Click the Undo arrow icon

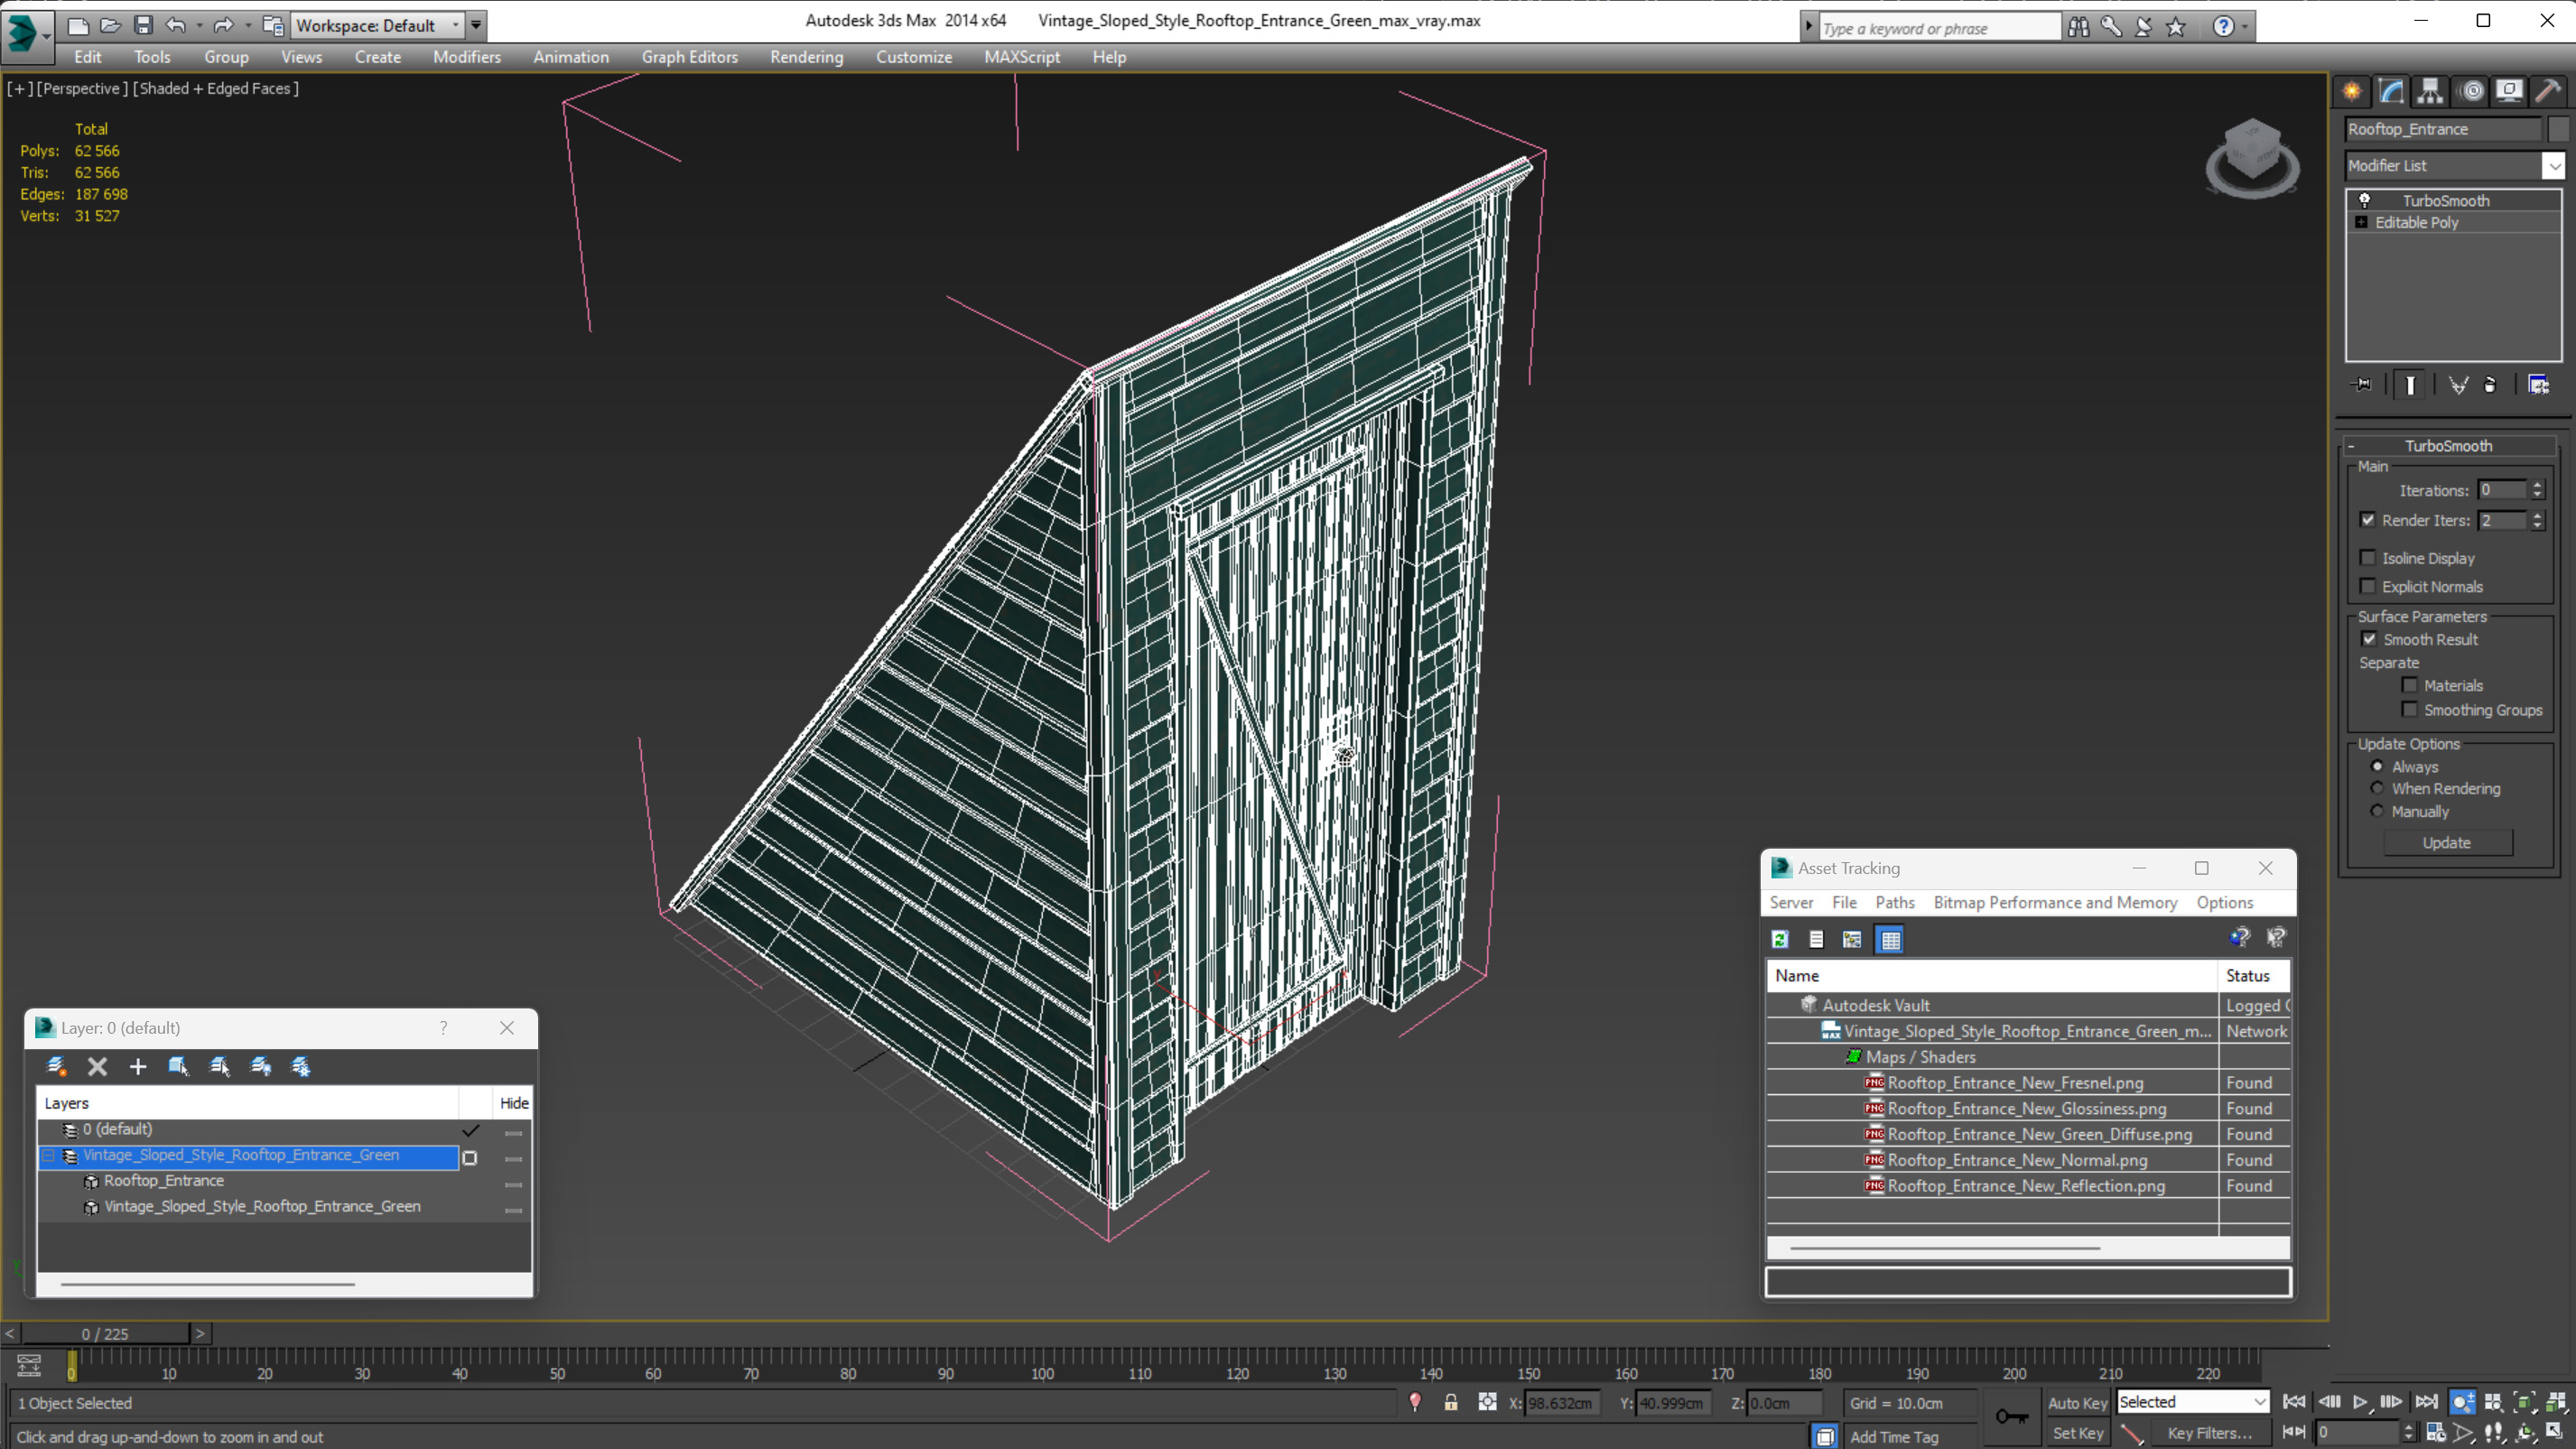176,25
